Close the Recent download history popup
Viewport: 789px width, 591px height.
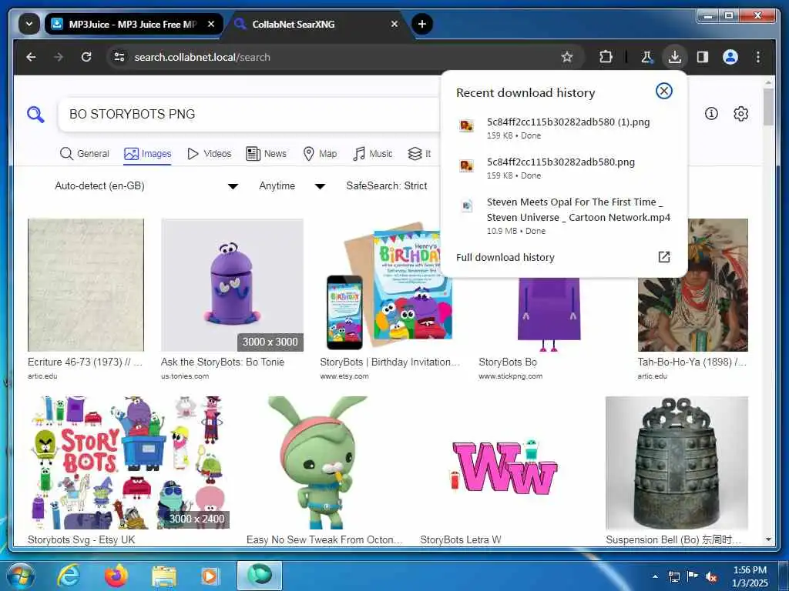tap(663, 91)
